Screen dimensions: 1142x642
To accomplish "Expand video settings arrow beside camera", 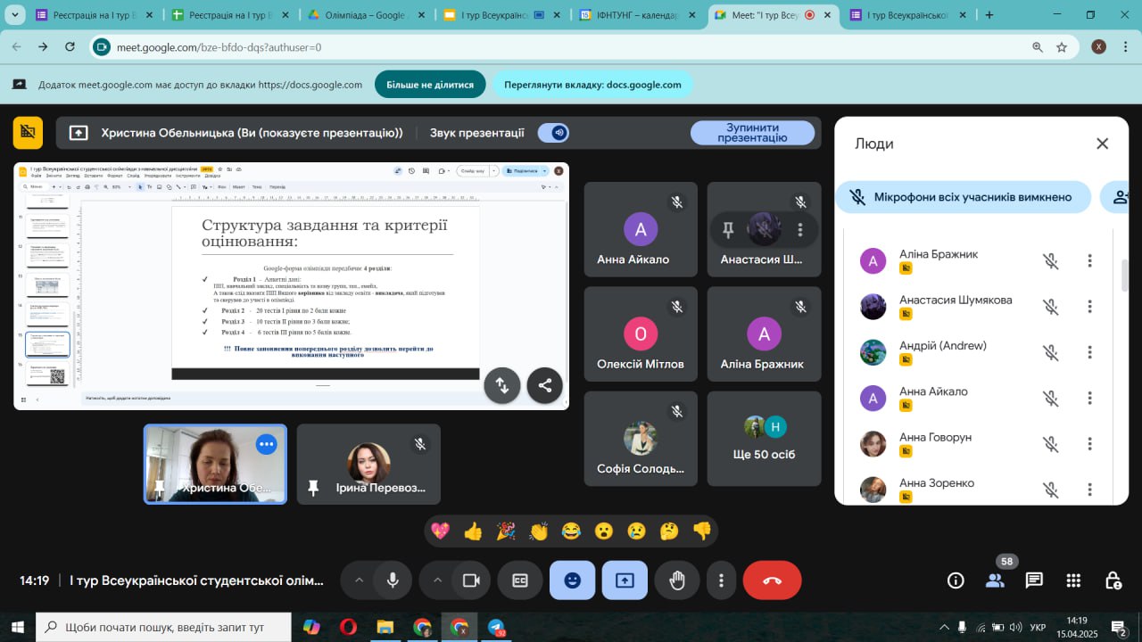I will pos(437,580).
